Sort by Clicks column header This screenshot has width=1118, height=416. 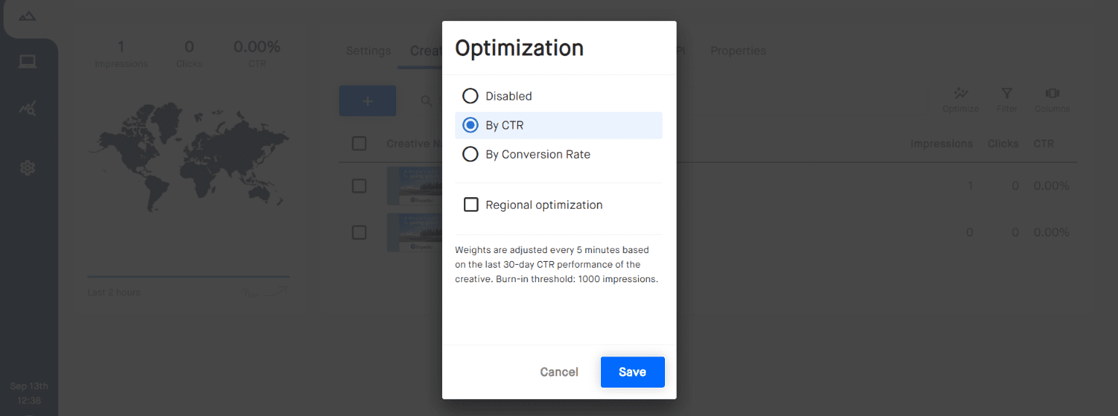click(1003, 144)
